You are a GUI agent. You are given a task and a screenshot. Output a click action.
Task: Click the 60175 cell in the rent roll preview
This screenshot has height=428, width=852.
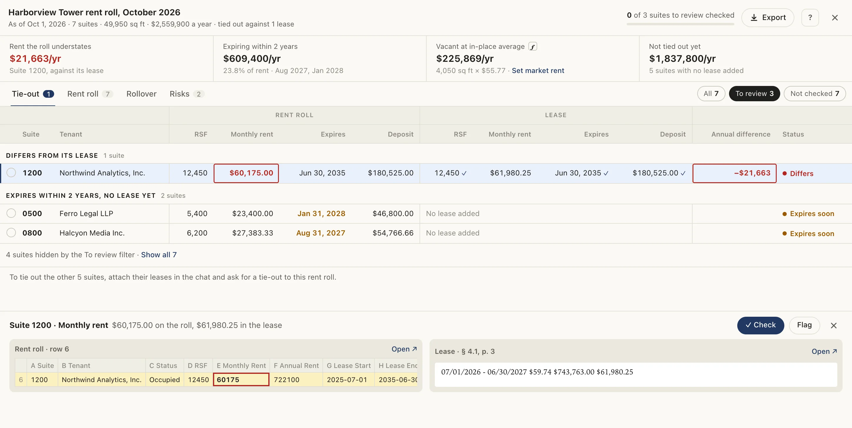click(x=241, y=380)
